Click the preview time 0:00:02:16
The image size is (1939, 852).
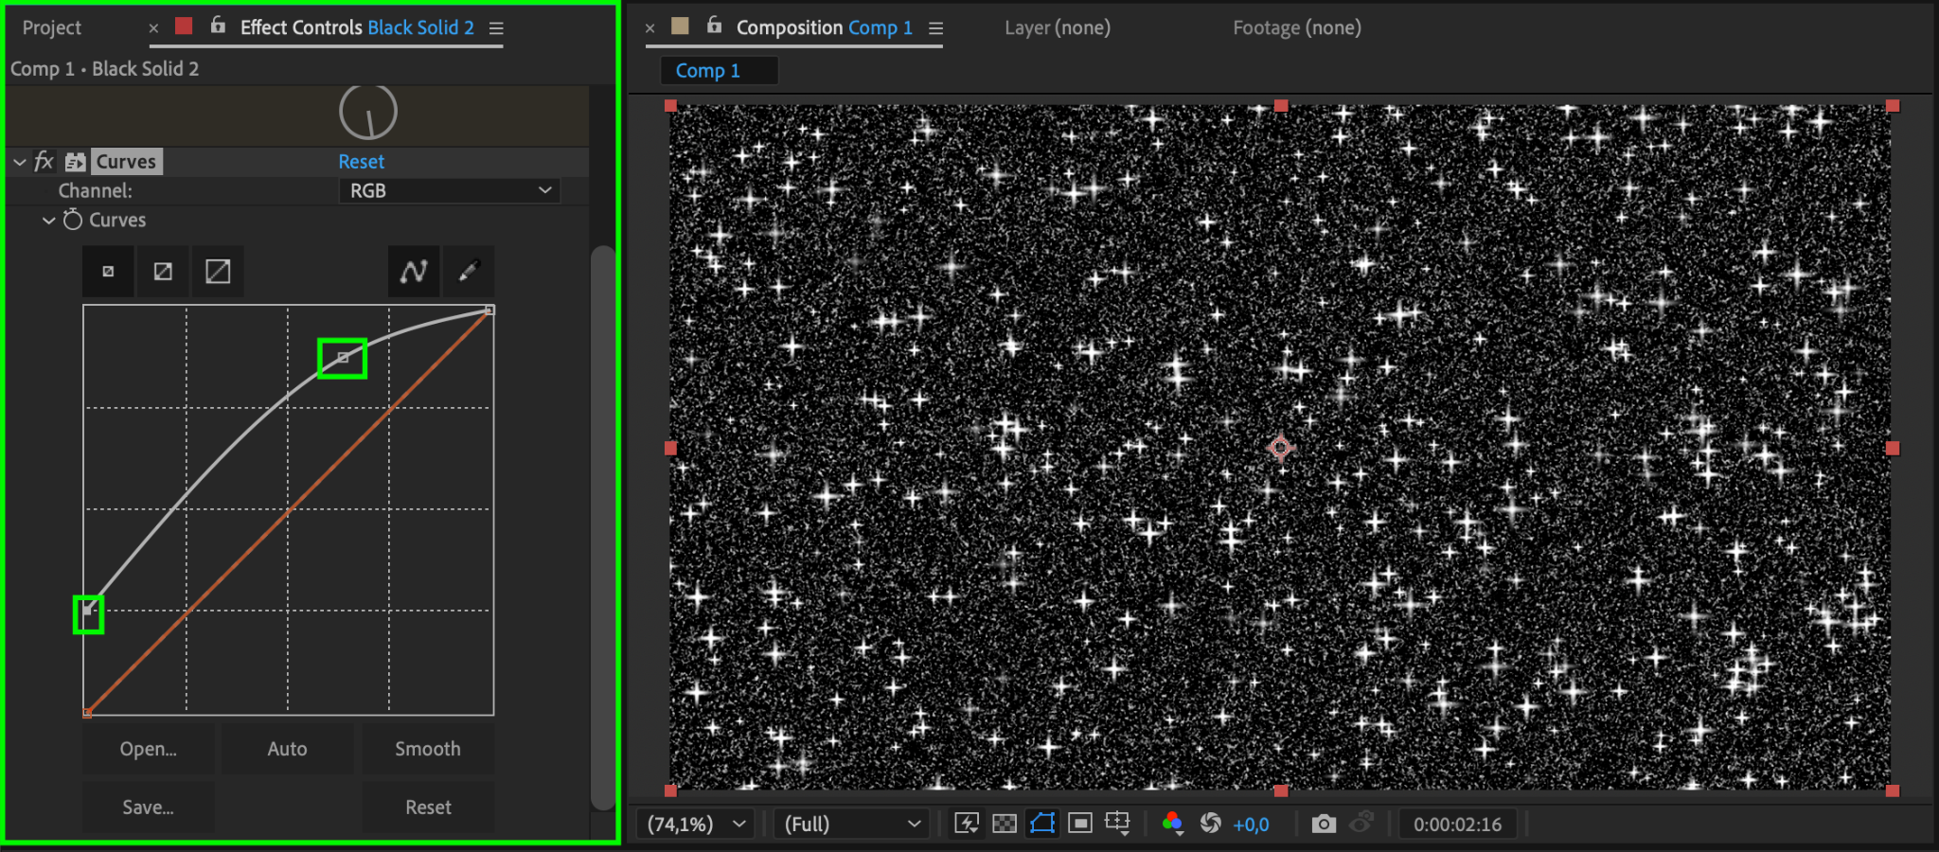[1457, 825]
